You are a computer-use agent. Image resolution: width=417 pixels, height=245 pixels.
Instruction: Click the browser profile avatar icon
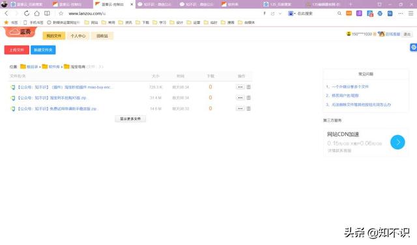tap(4, 4)
